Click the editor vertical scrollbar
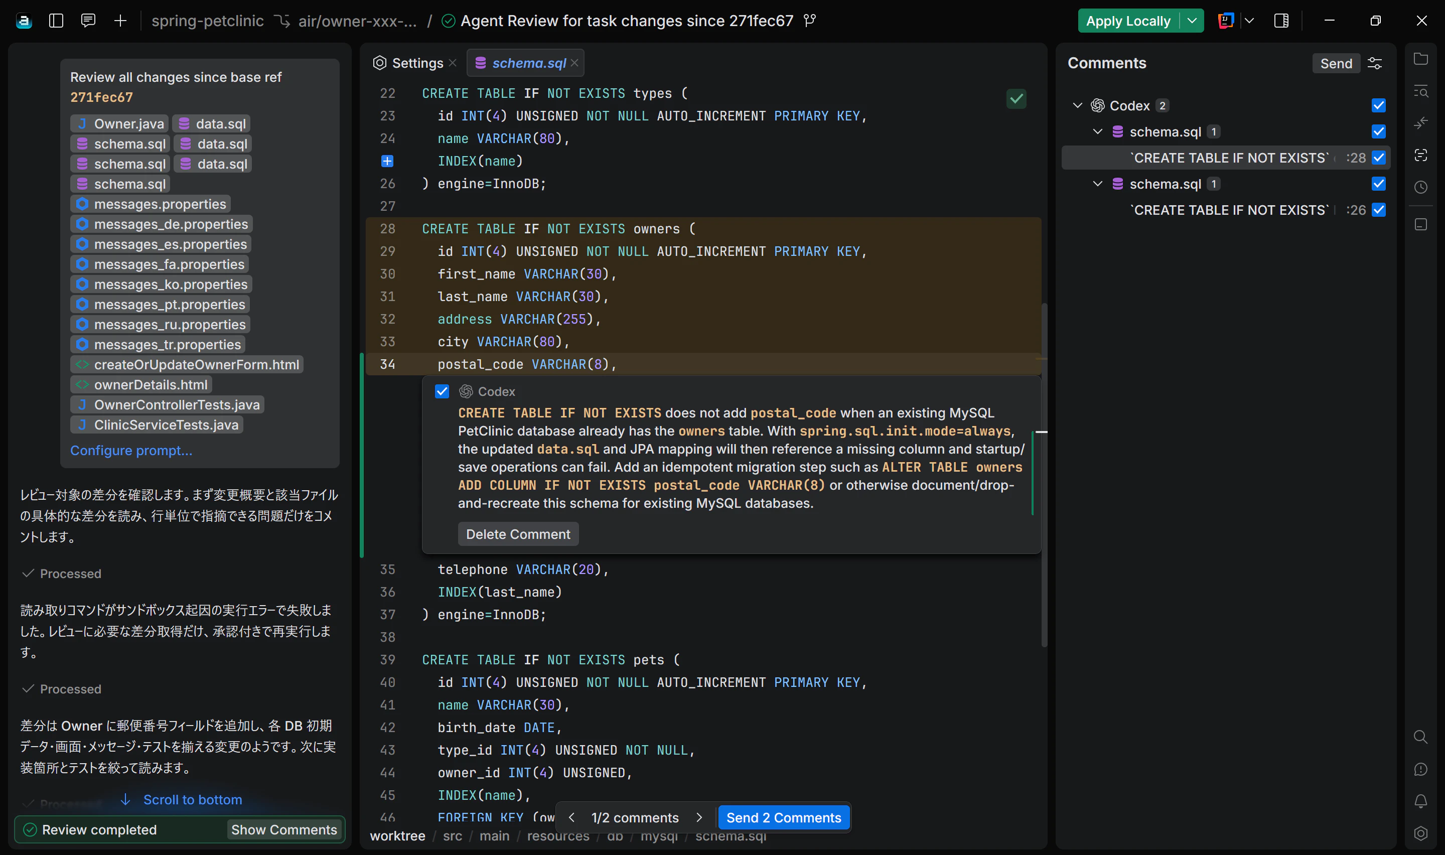 click(x=1044, y=475)
